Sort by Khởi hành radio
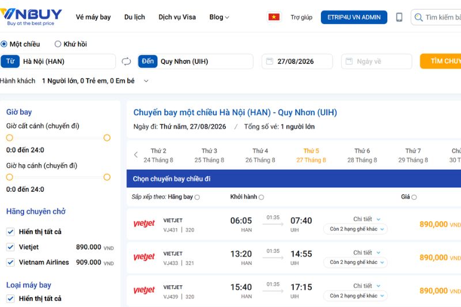 point(262,197)
